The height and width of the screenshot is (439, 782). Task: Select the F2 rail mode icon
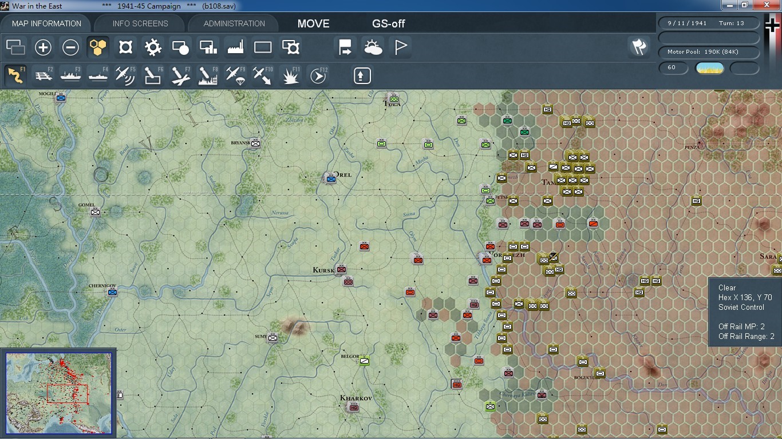point(44,75)
